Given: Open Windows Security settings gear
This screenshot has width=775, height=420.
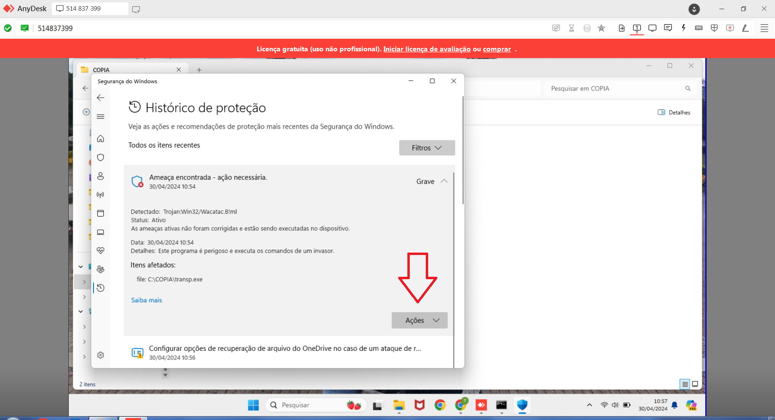Looking at the screenshot, I should [101, 355].
